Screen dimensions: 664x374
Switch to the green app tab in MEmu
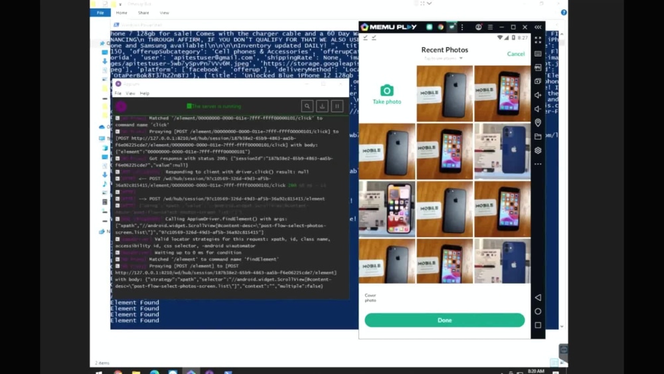pos(430,27)
